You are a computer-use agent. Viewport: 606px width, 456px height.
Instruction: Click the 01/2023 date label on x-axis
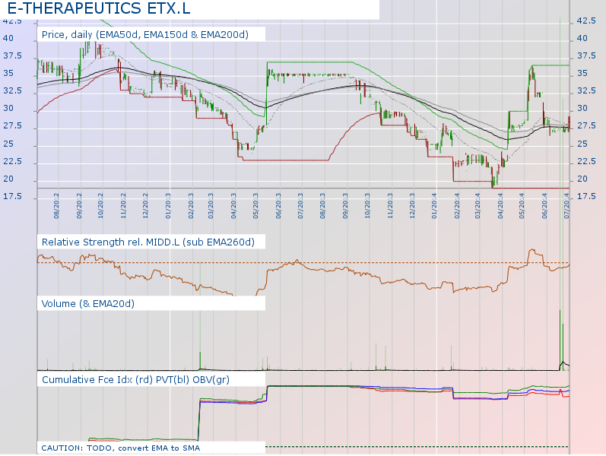pos(168,206)
